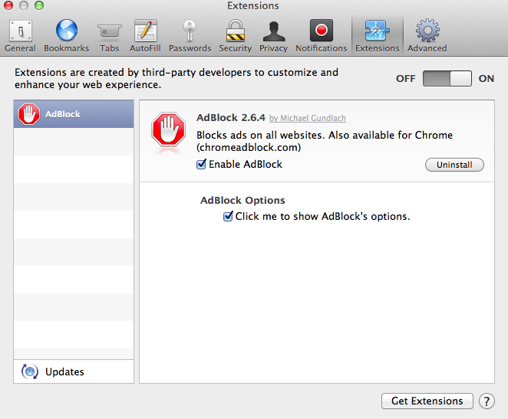
Task: Open the Notifications preferences pane
Action: point(322,35)
